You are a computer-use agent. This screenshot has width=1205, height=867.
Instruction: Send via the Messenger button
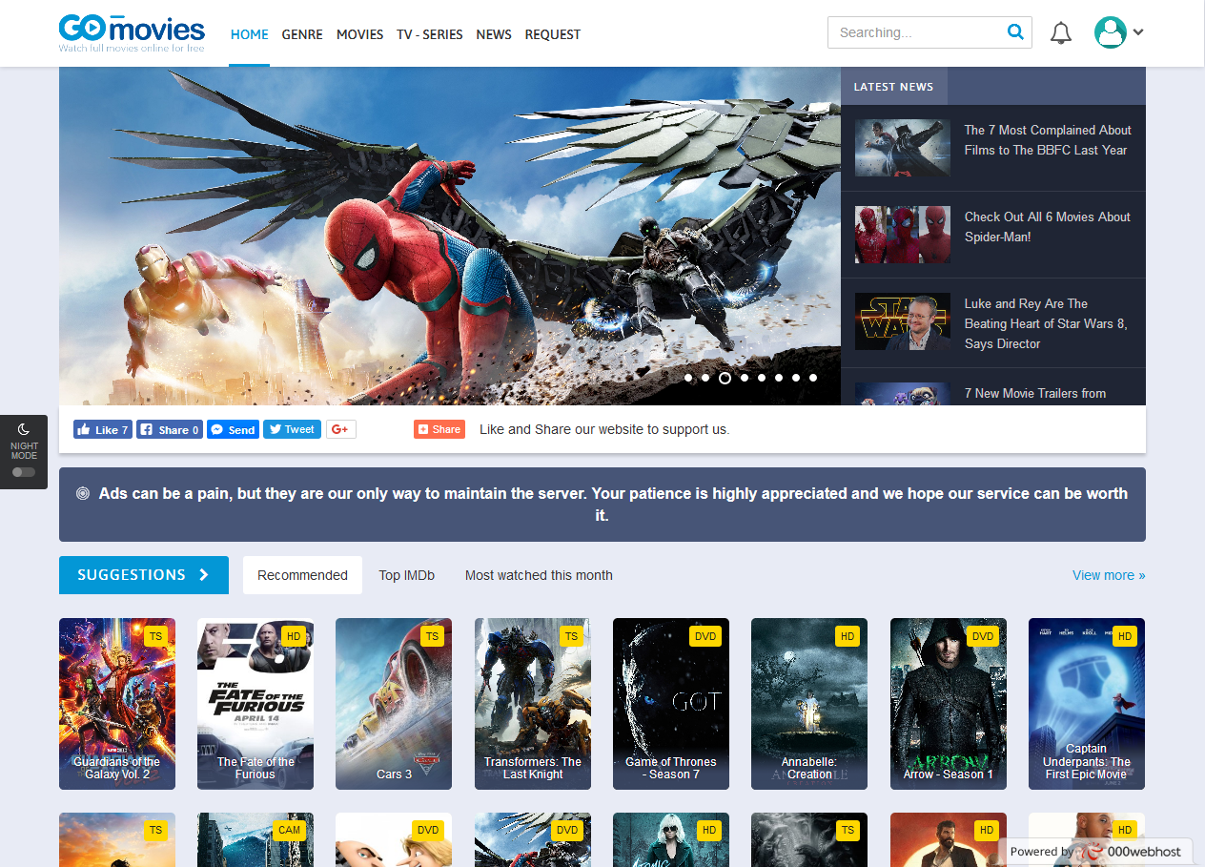click(233, 430)
